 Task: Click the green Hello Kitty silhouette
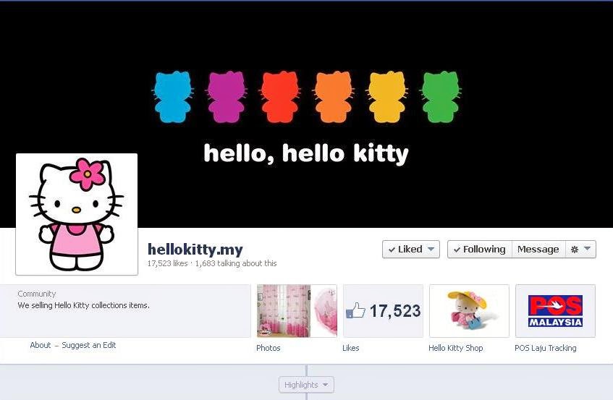point(441,96)
